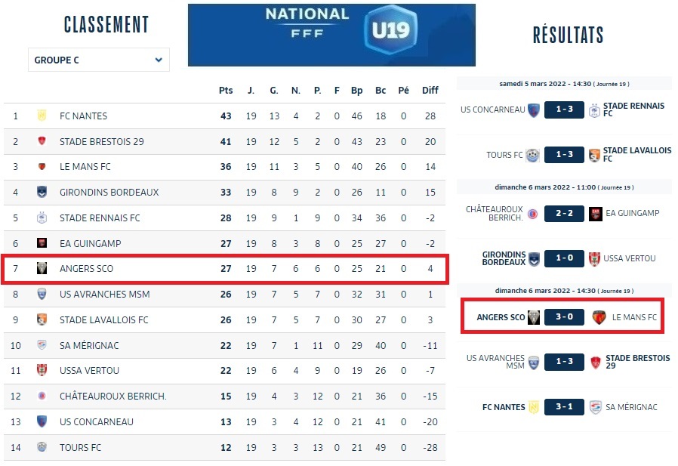
Task: Click the Pts column header
Action: 226,91
